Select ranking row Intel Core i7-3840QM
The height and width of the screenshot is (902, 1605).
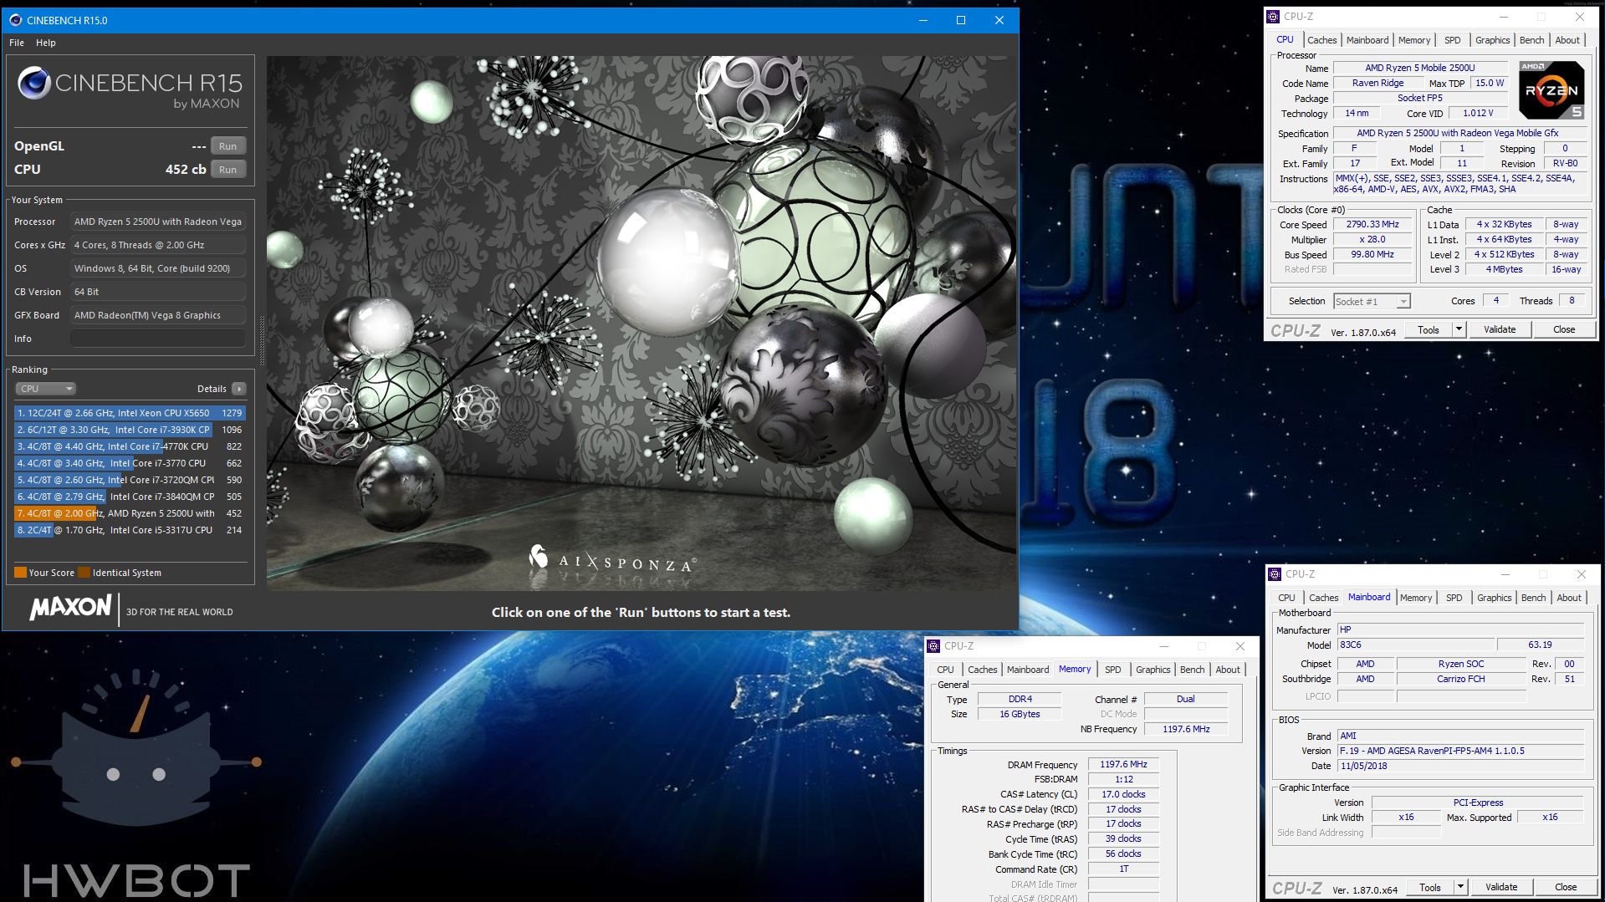click(130, 497)
